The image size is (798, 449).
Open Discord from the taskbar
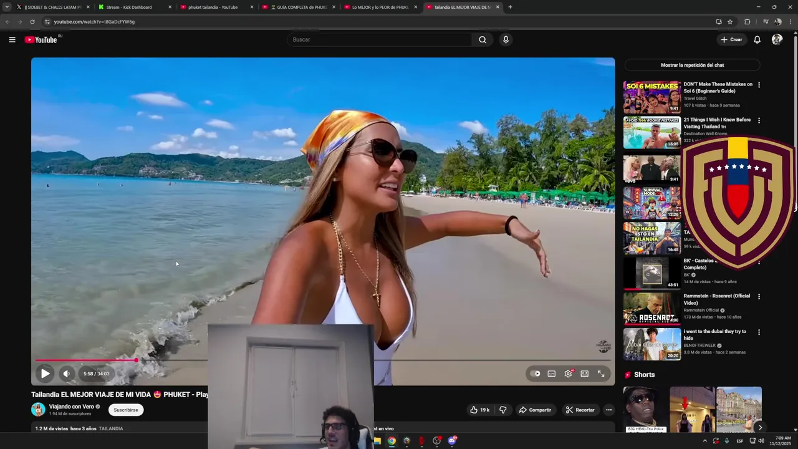pos(452,441)
